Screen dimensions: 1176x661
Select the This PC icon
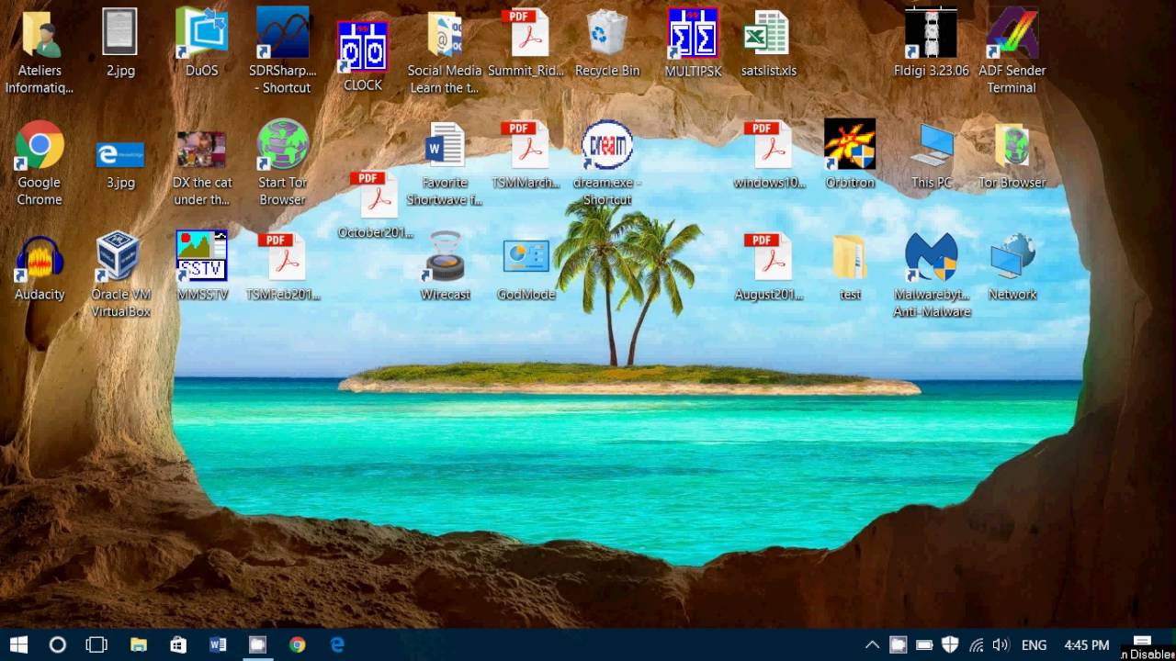coord(932,145)
